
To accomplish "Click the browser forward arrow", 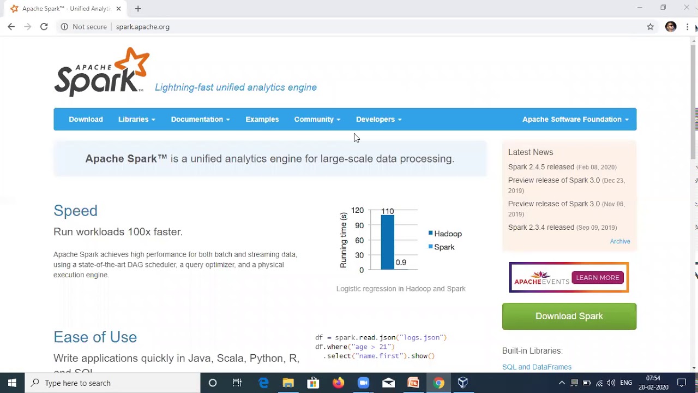I will click(27, 26).
